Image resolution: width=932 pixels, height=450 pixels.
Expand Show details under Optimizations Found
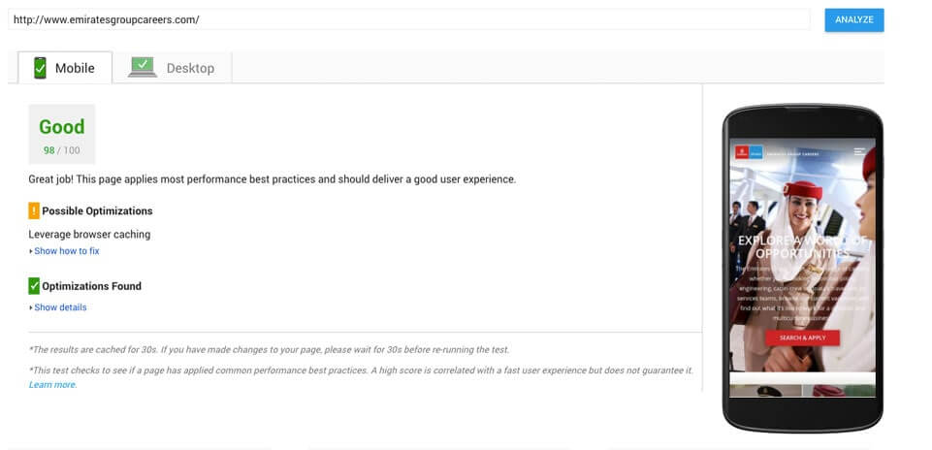pos(60,307)
